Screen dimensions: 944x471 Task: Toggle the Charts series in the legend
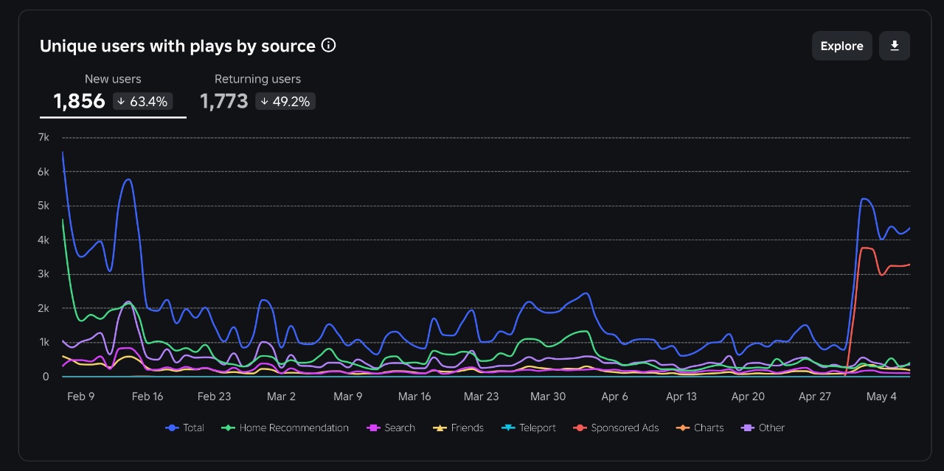tap(700, 428)
